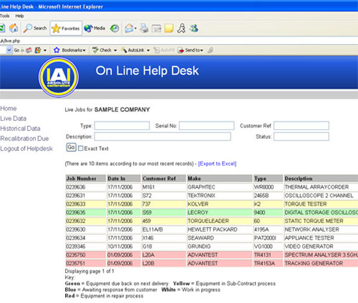Open the Favorites panel
The width and height of the screenshot is (358, 303).
point(66,28)
